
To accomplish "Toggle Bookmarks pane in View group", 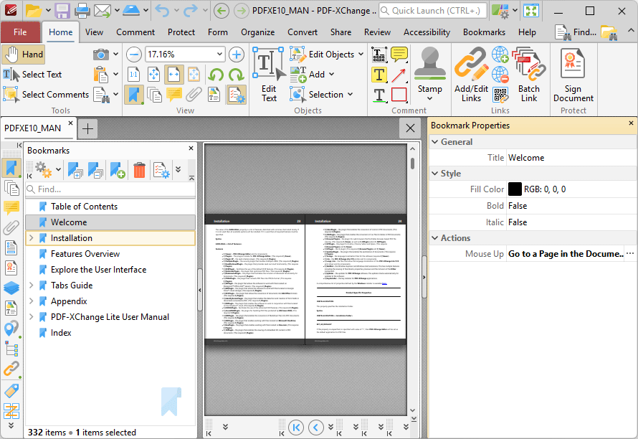I will [x=133, y=95].
